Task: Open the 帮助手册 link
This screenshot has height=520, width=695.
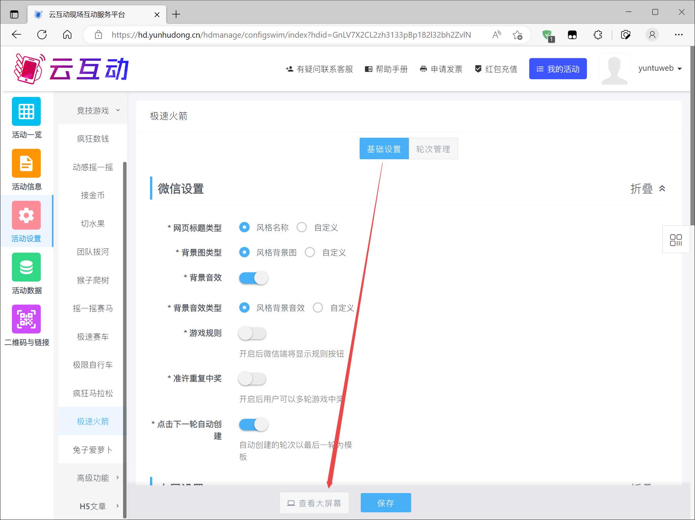Action: tap(386, 69)
